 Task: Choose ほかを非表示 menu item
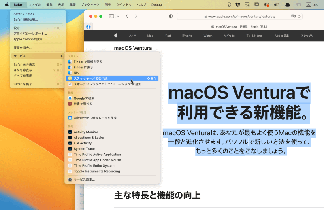click(x=38, y=70)
